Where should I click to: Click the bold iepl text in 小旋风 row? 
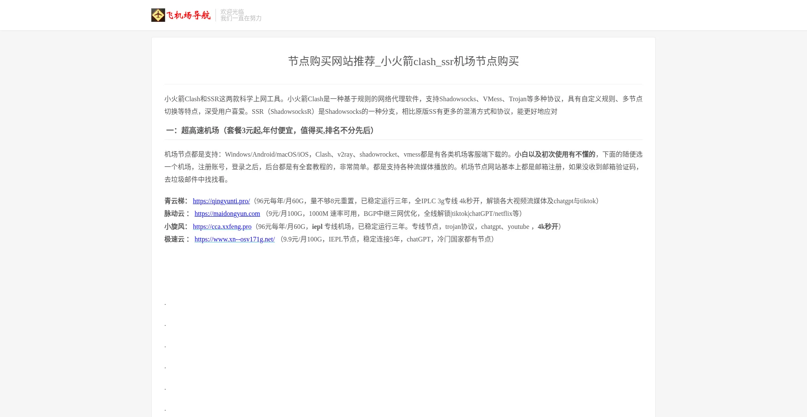pos(317,227)
